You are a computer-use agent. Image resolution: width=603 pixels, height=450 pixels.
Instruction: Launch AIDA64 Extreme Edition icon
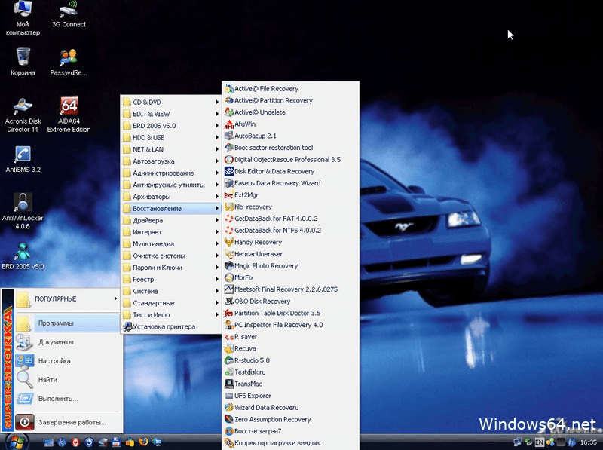tap(69, 115)
